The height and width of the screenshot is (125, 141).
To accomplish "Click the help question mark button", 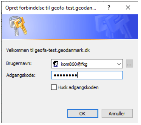I will (x=109, y=8).
